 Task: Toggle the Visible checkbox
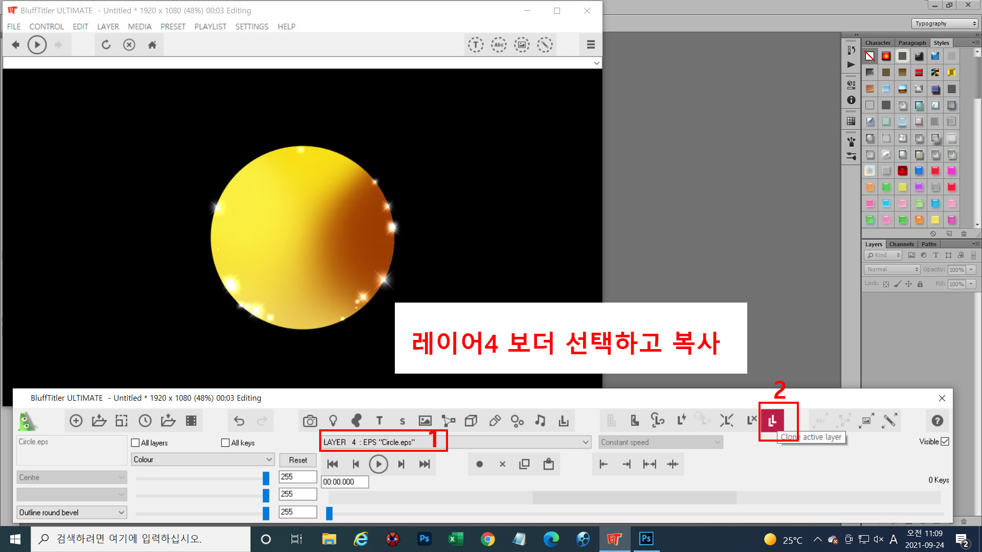point(945,442)
